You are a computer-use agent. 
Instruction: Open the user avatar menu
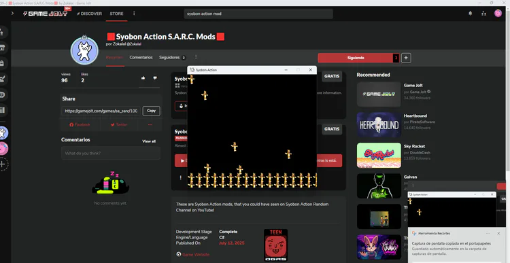tap(498, 14)
